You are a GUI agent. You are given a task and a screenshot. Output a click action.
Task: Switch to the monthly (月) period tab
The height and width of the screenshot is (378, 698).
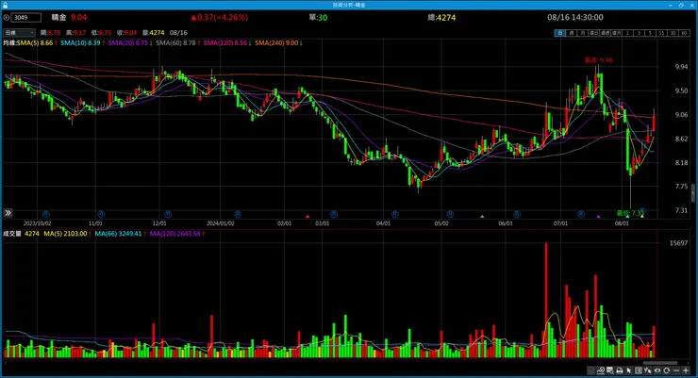(582, 33)
